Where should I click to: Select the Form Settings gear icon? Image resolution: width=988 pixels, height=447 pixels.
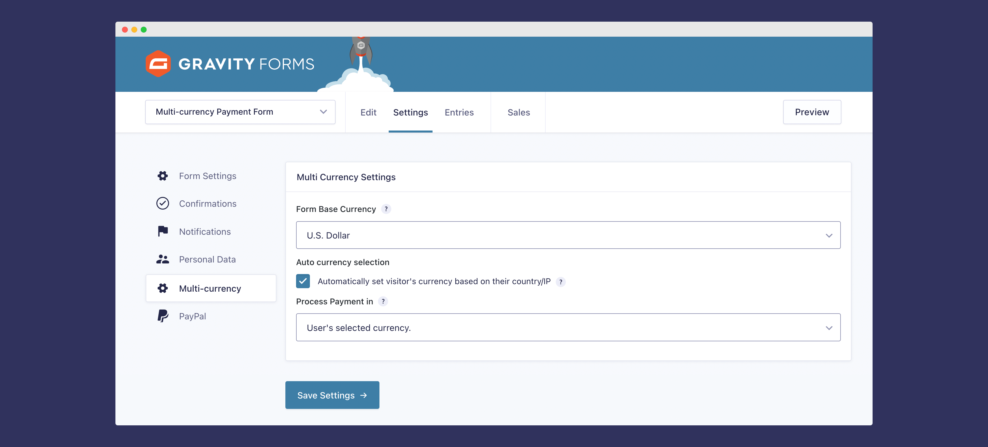coord(163,176)
